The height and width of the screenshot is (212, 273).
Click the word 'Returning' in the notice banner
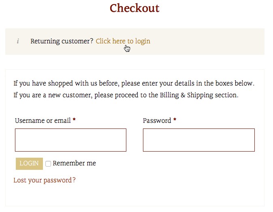pyautogui.click(x=45, y=41)
